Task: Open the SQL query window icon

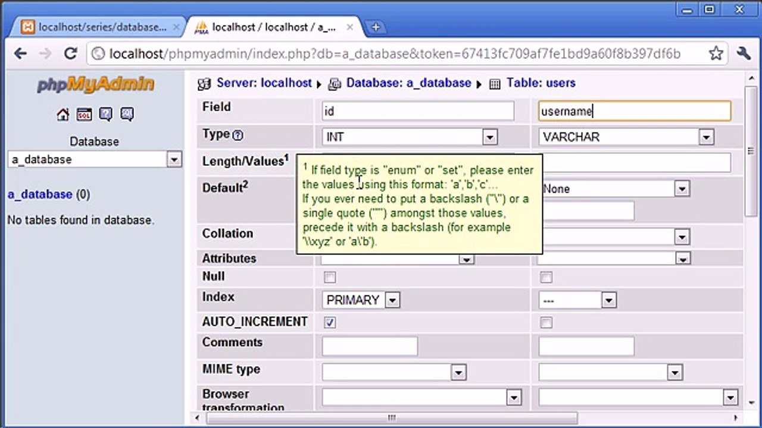Action: coord(84,115)
